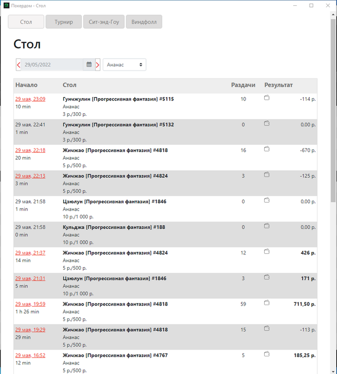Switch to the Турнир tab
This screenshot has width=337, height=374.
click(x=63, y=22)
